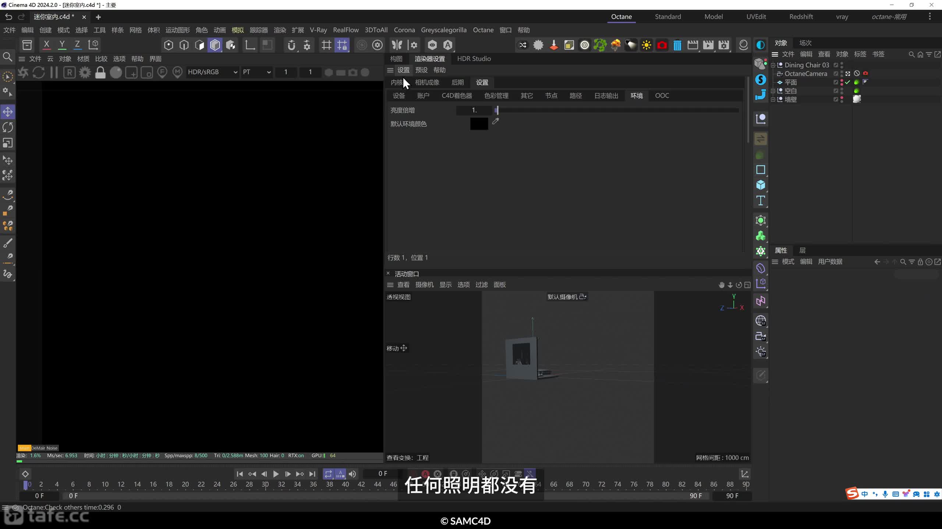This screenshot has width=942, height=529.
Task: Toggle enable check on 平面 object
Action: [x=847, y=82]
